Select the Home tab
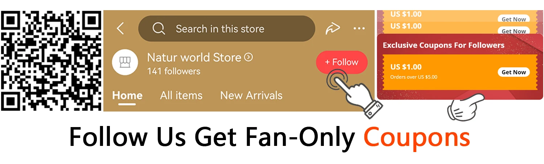The height and width of the screenshot is (164, 544). [x=127, y=96]
